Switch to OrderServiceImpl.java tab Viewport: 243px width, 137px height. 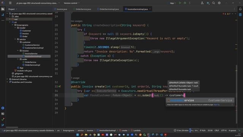pyautogui.click(x=108, y=9)
